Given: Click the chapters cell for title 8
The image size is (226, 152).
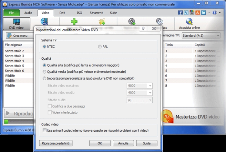Looking at the screenshot, I should pos(207,86).
